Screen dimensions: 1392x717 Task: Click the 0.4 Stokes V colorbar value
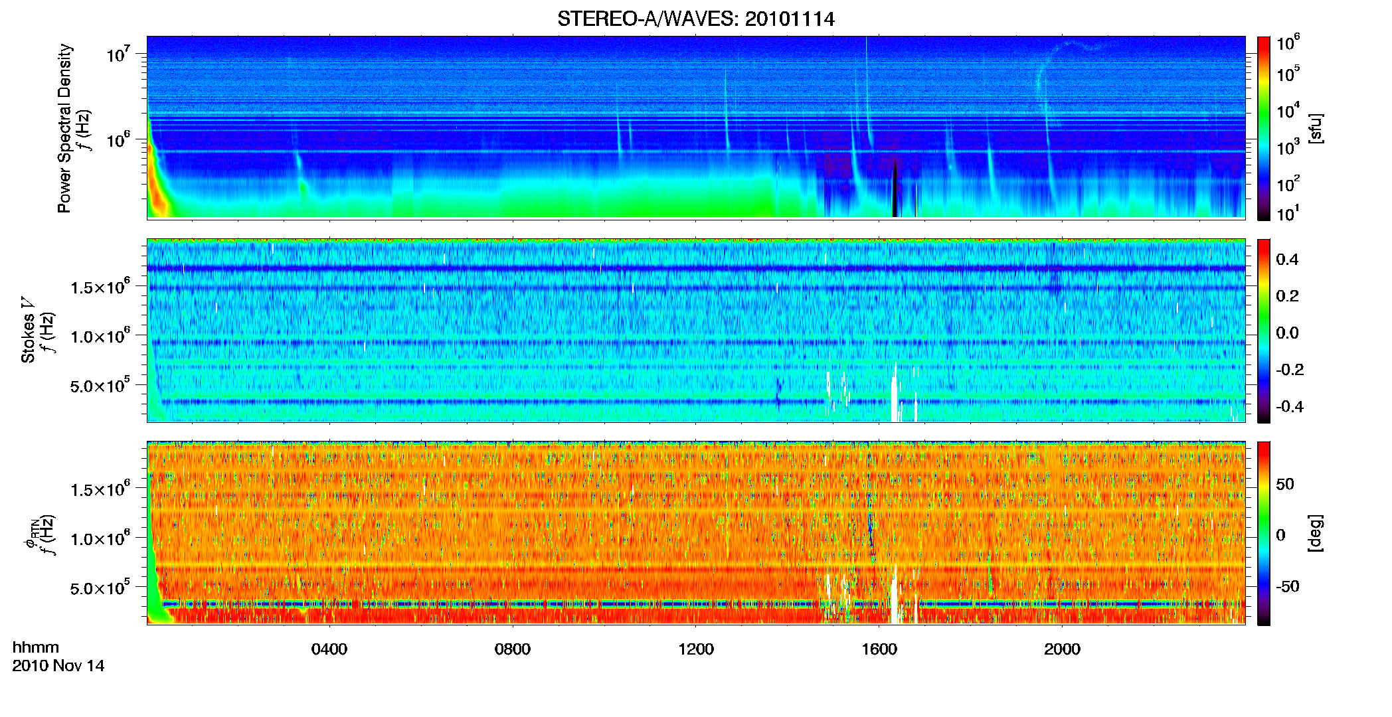[1287, 260]
